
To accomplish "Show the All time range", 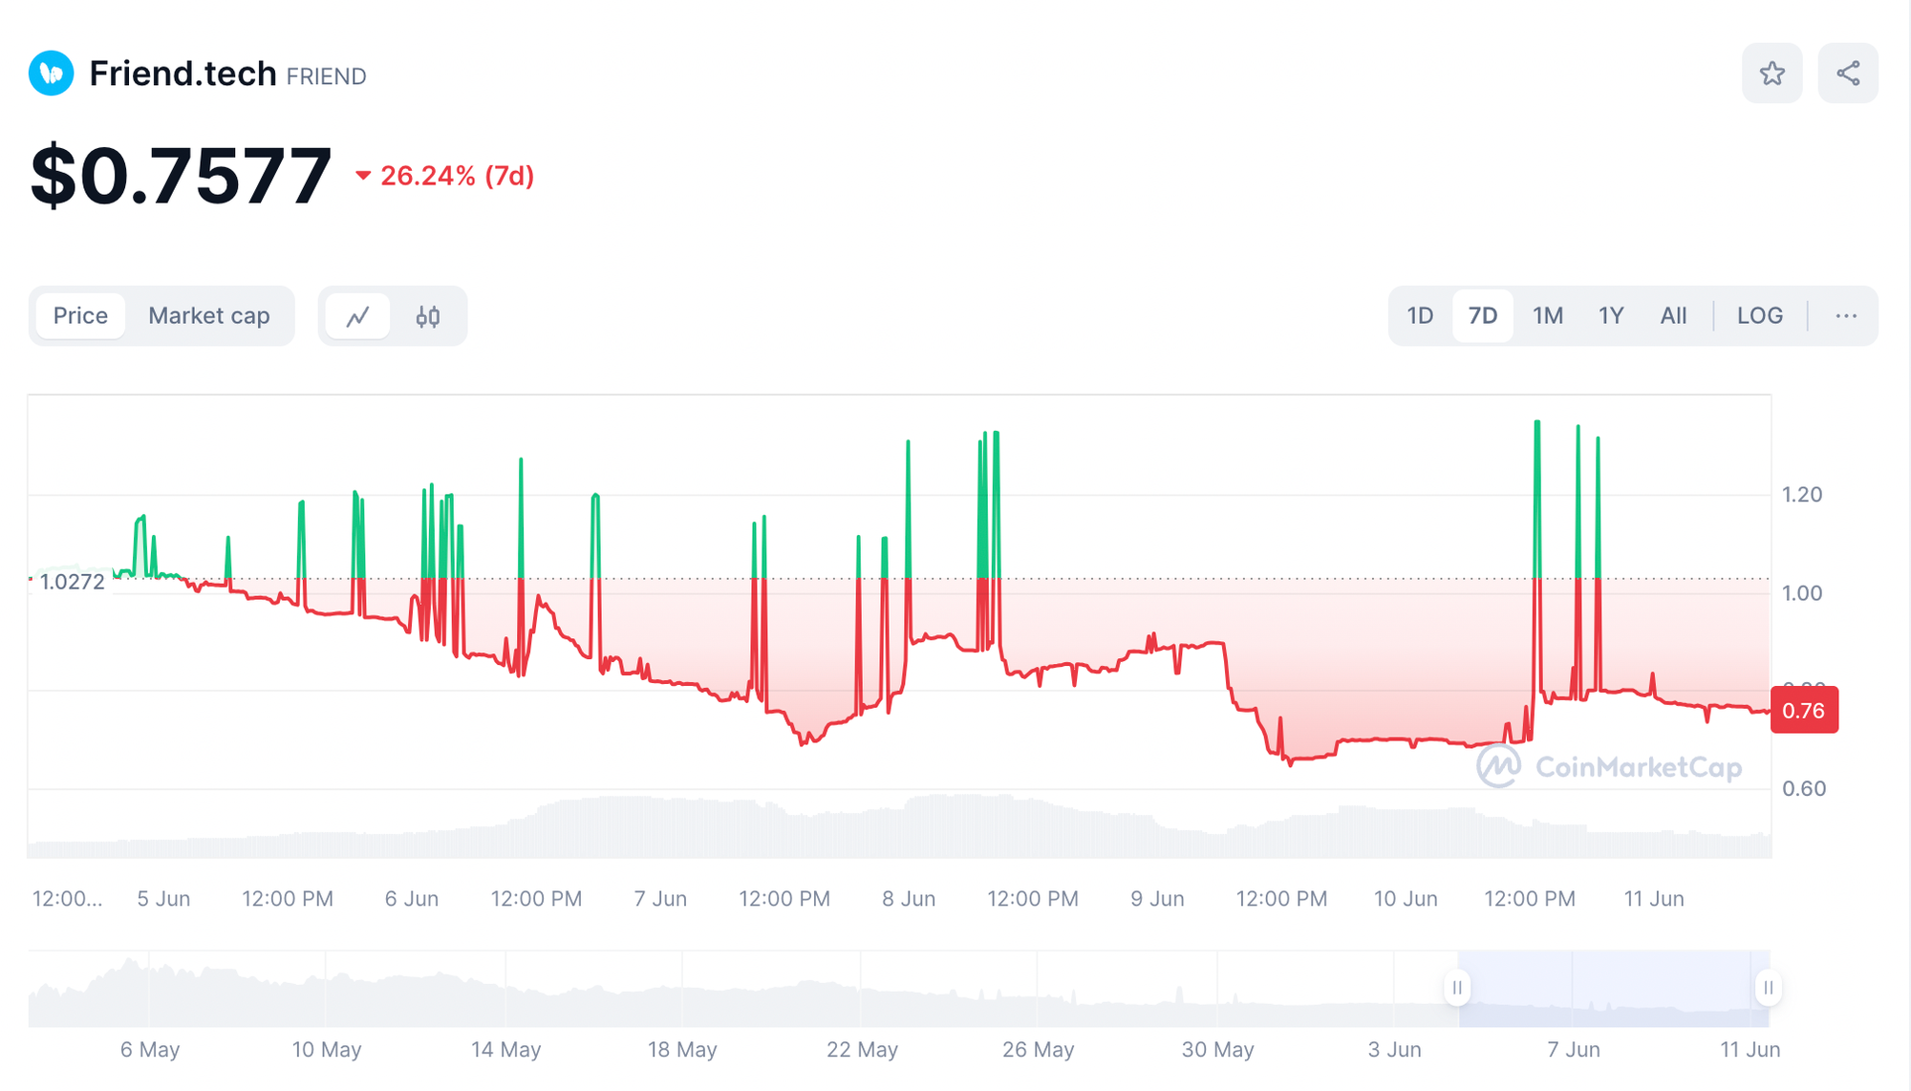I will (x=1673, y=316).
